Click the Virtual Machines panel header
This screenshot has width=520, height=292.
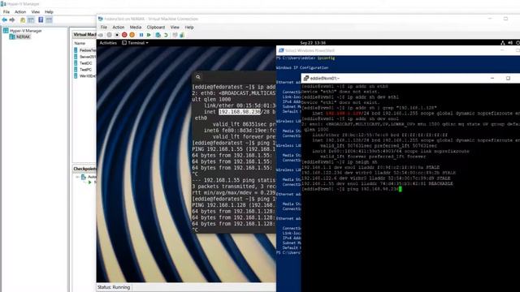coord(84,34)
